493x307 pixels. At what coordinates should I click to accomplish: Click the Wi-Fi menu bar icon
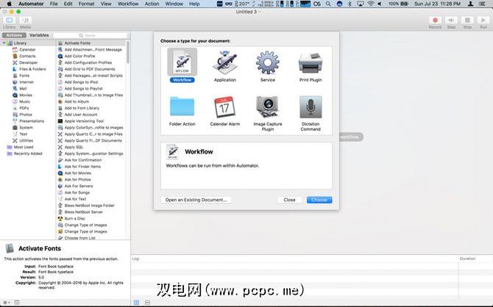tap(370, 4)
